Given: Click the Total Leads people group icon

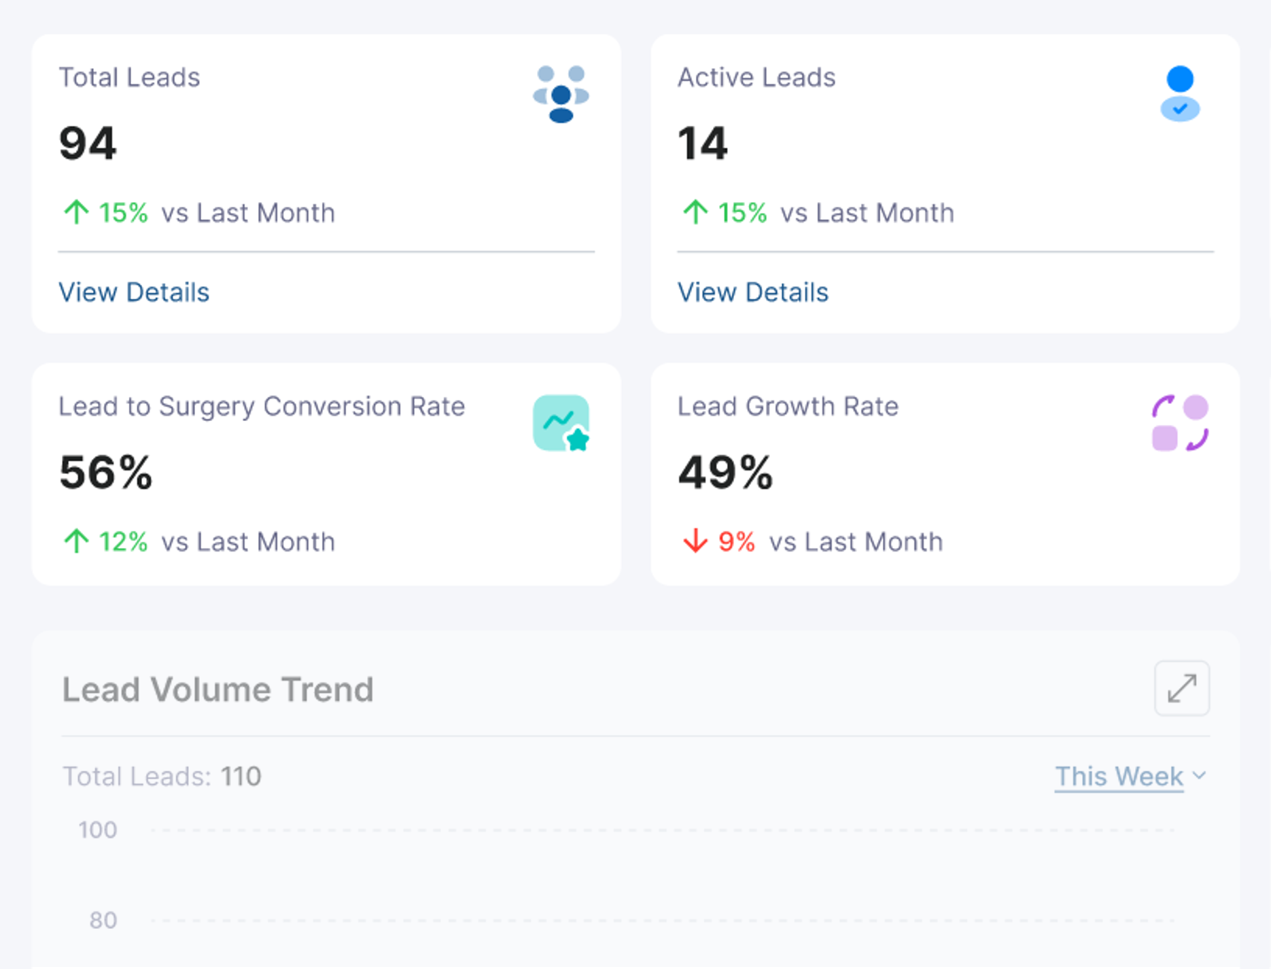Looking at the screenshot, I should click(x=561, y=94).
